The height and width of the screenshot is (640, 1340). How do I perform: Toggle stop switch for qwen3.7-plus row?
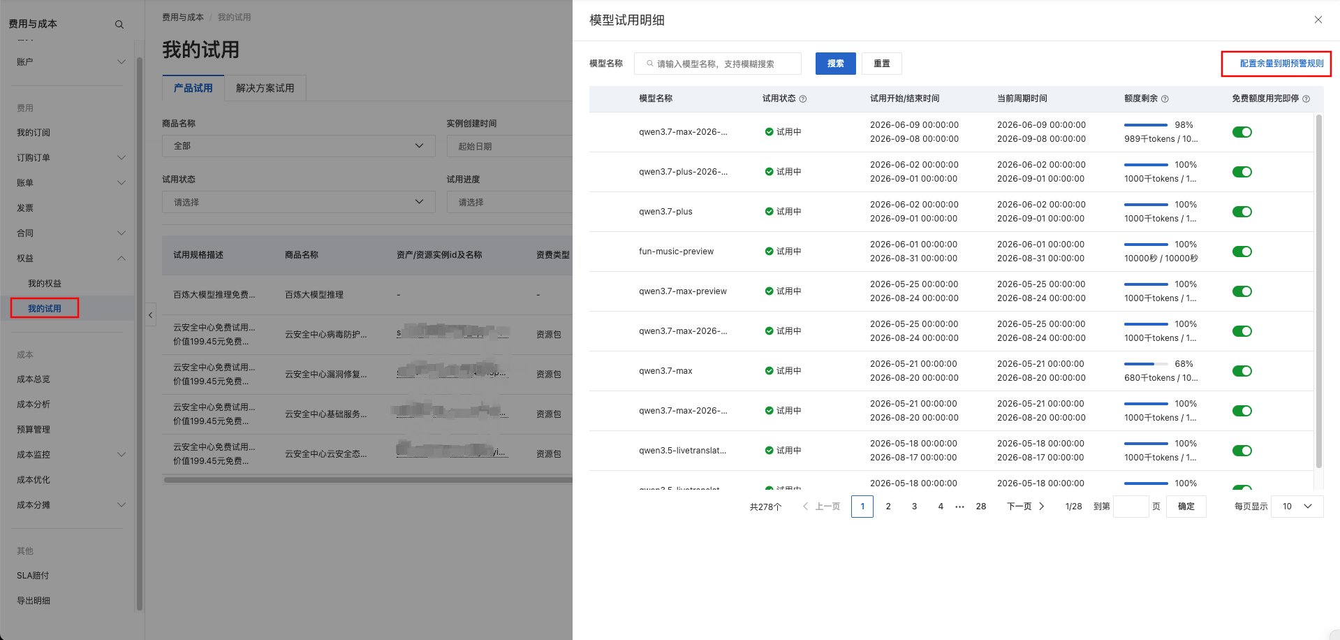coord(1242,212)
